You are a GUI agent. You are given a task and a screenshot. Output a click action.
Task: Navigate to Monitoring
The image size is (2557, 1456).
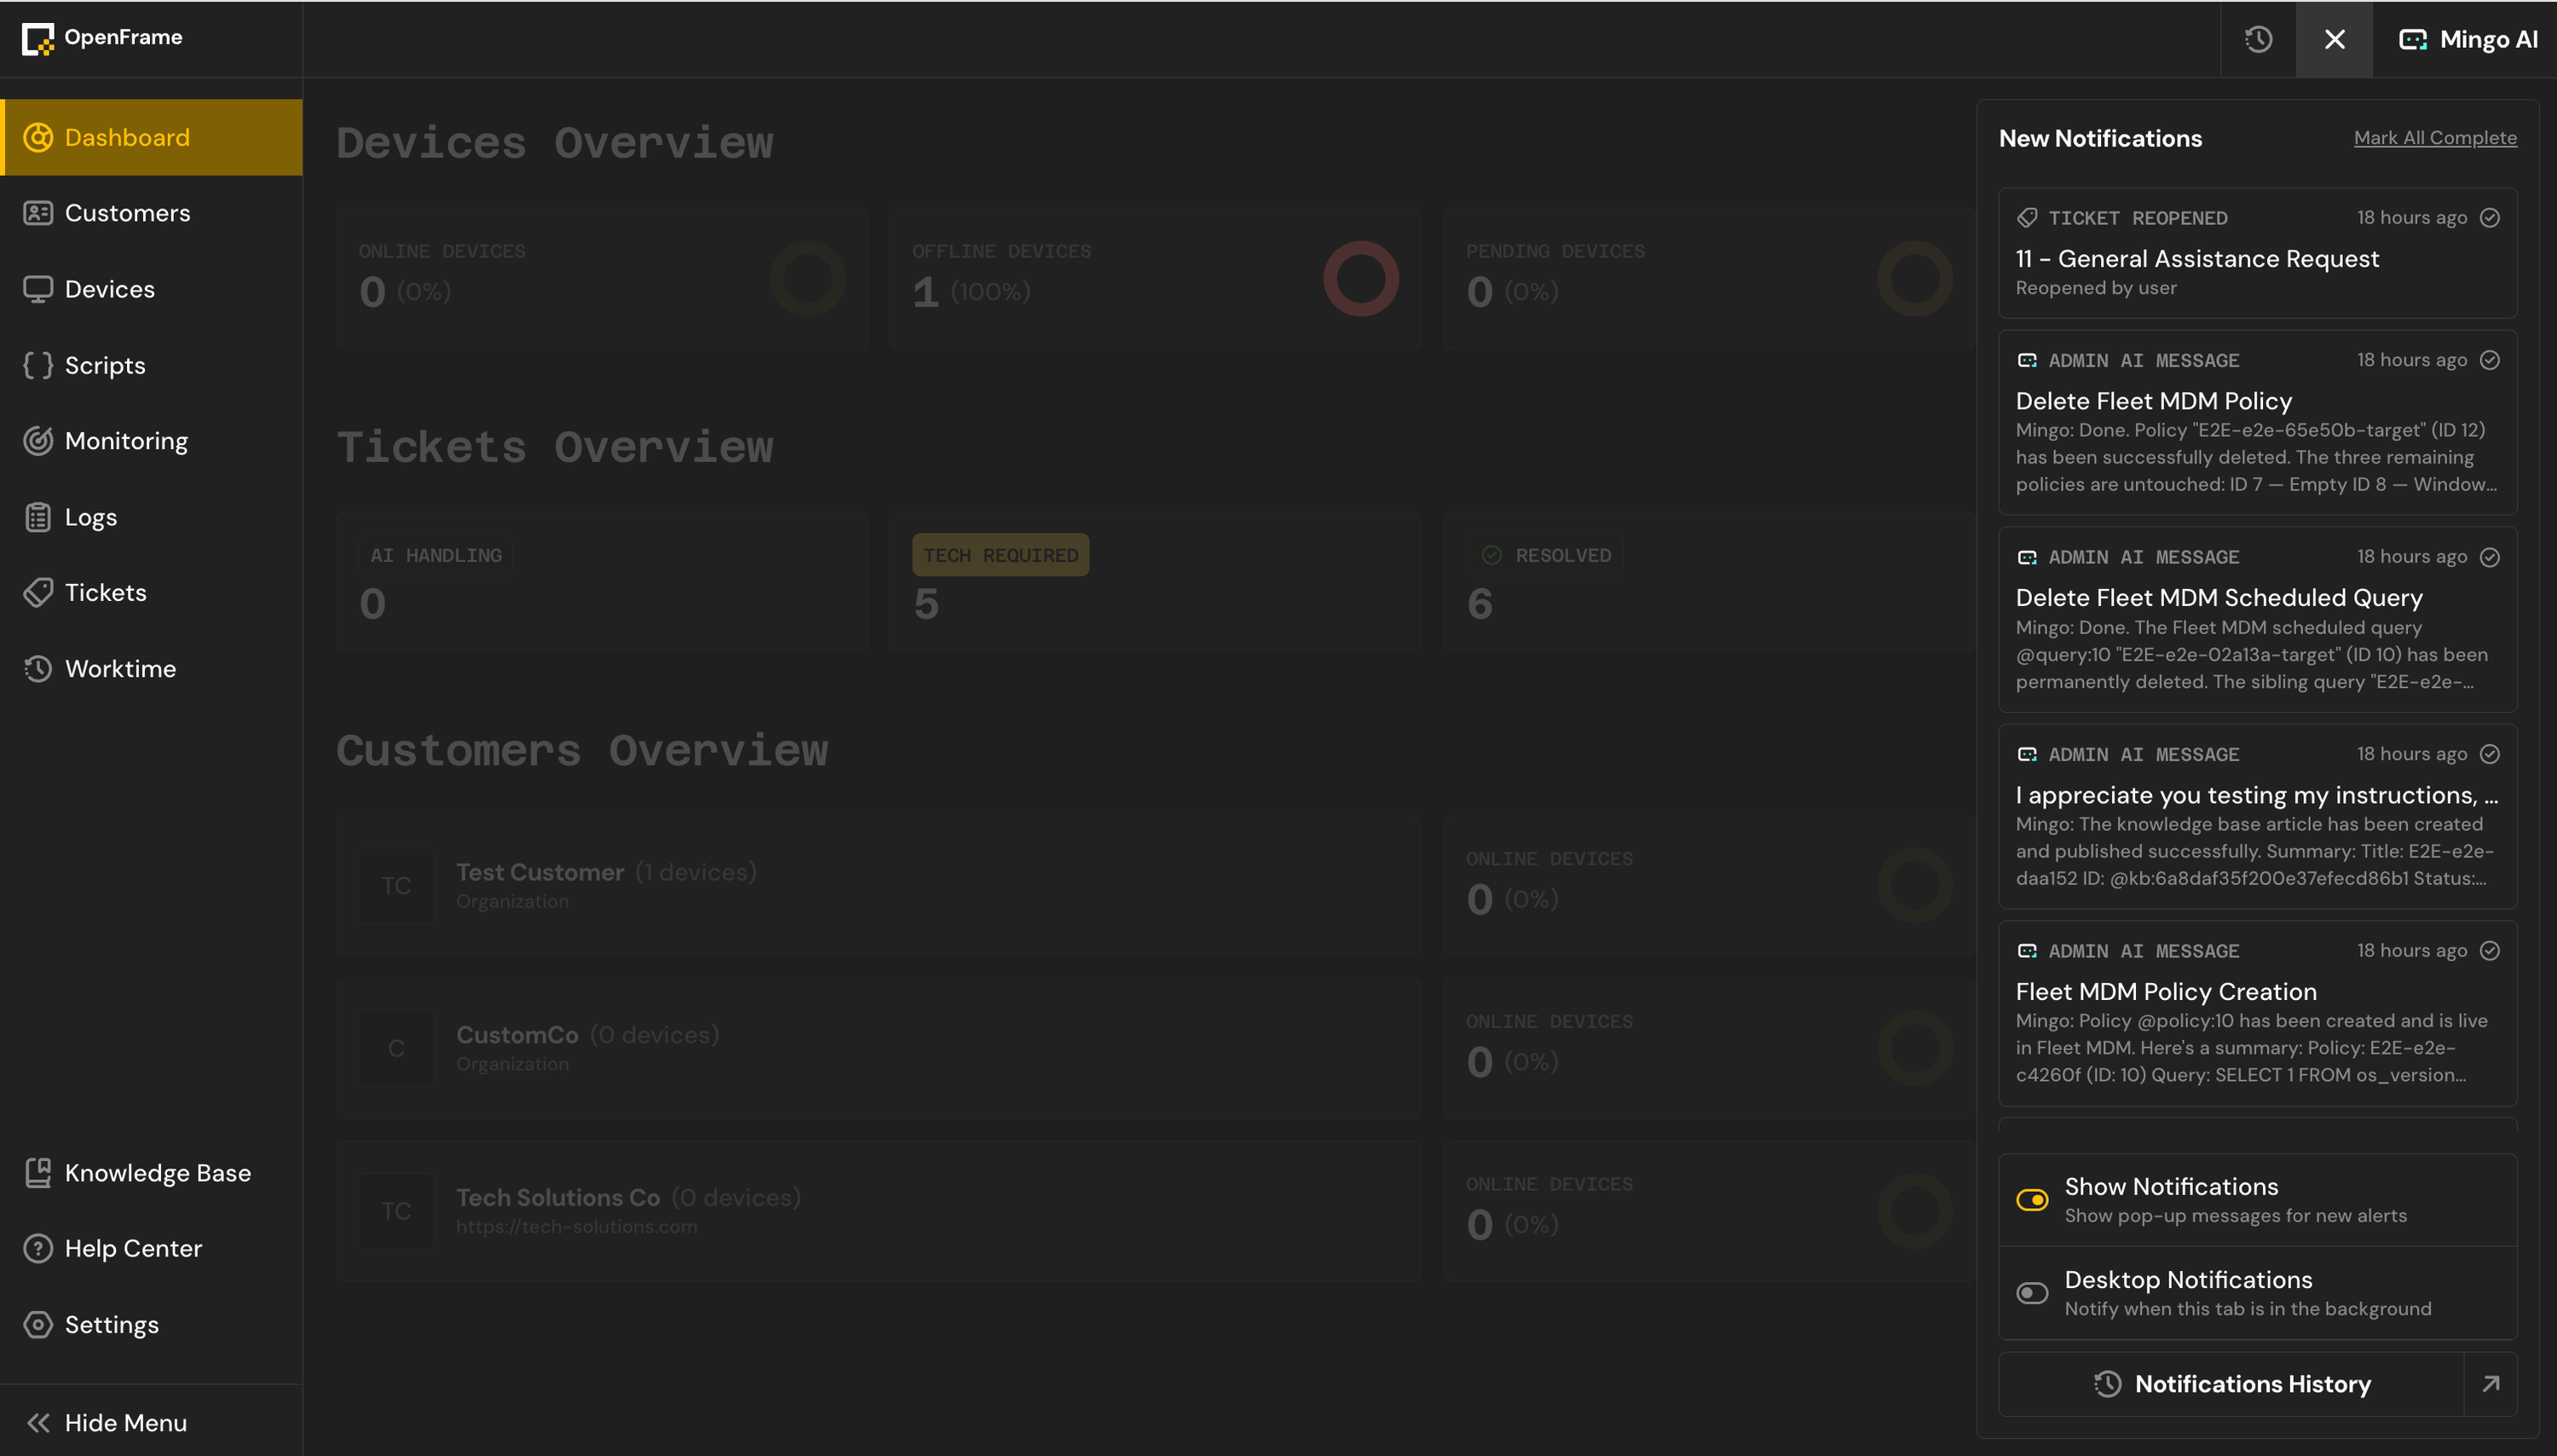click(x=152, y=441)
